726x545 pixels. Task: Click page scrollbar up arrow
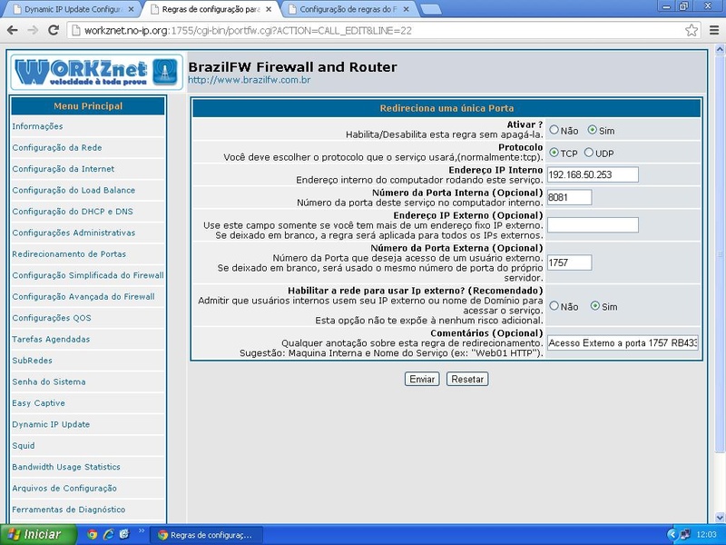720,49
